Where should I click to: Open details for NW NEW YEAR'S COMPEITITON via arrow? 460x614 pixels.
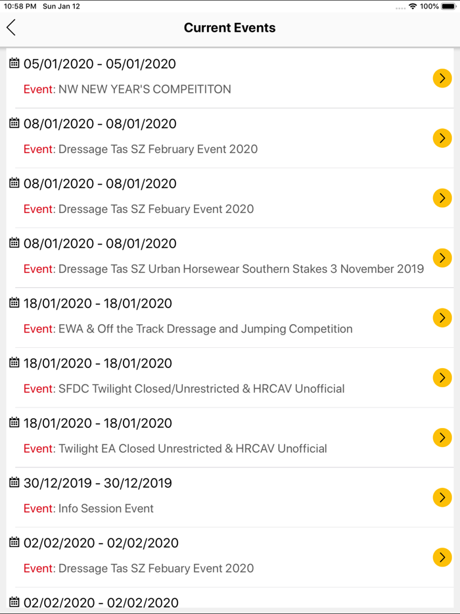tap(442, 78)
